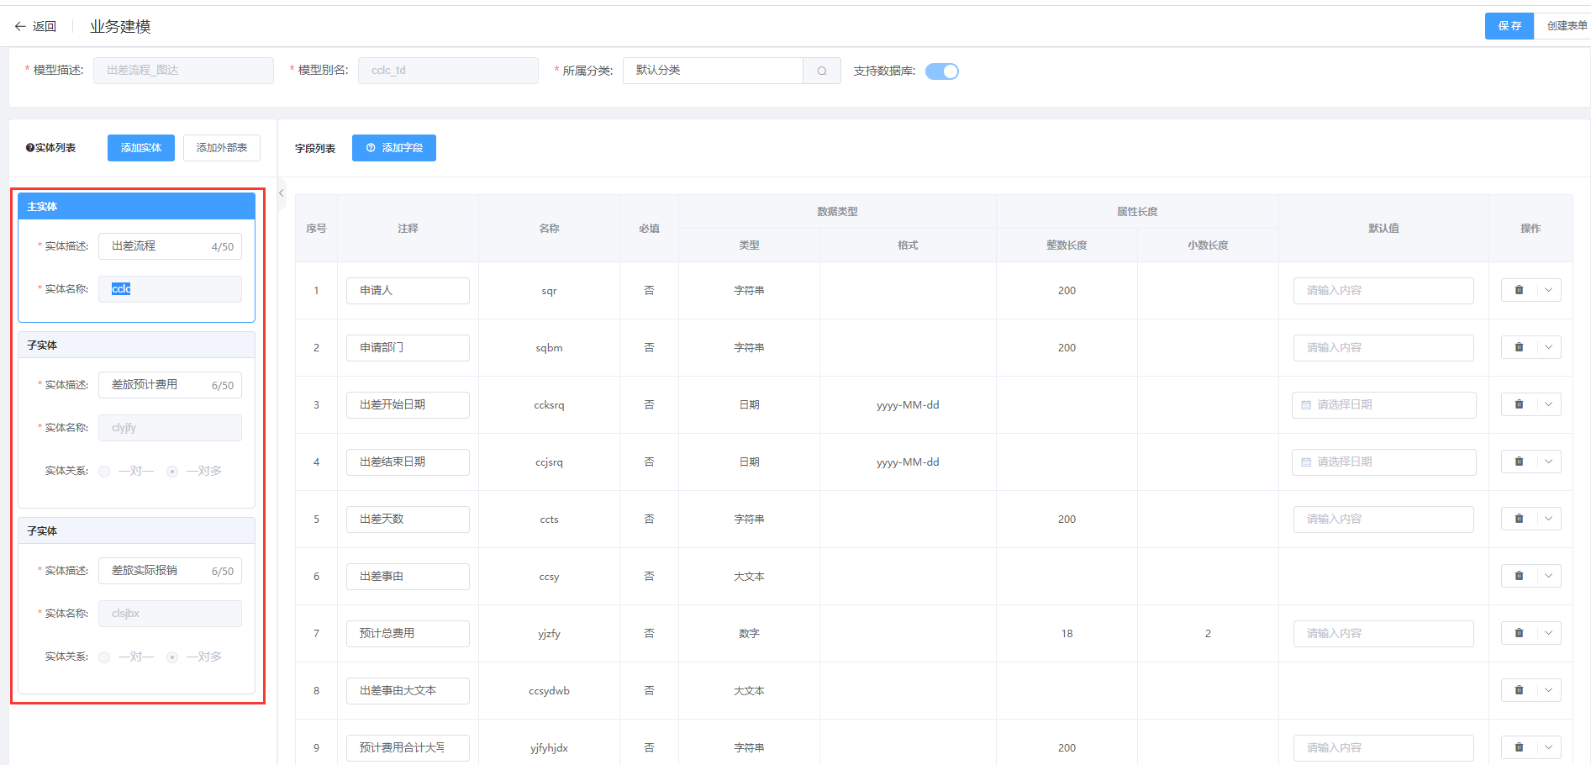The width and height of the screenshot is (1591, 765).
Task: Toggle the 支持数据库 switch
Action: tap(941, 71)
